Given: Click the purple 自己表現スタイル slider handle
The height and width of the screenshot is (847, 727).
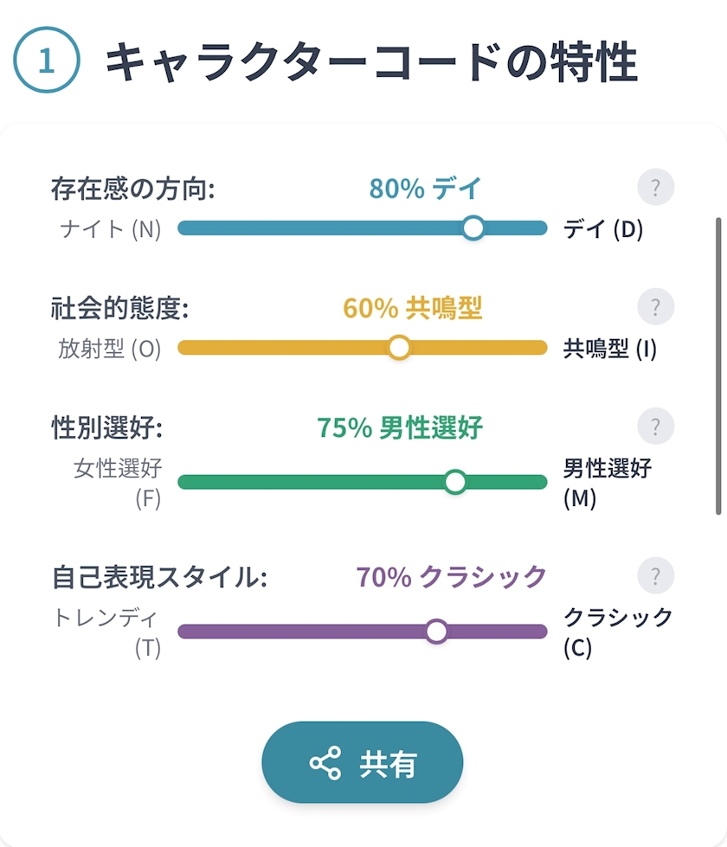Looking at the screenshot, I should click(x=437, y=632).
